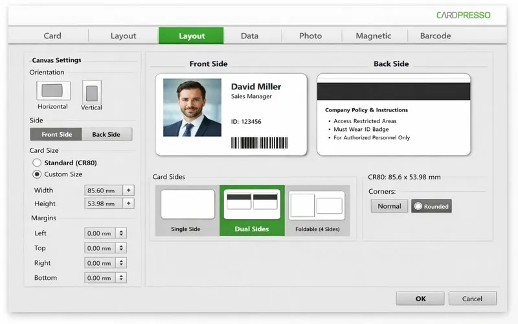The width and height of the screenshot is (518, 324).
Task: Switch to the Barcode tab
Action: 435,36
